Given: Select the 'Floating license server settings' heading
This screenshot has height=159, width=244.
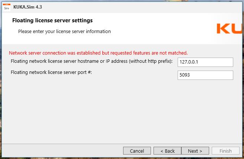Looking at the screenshot, I should [x=52, y=20].
